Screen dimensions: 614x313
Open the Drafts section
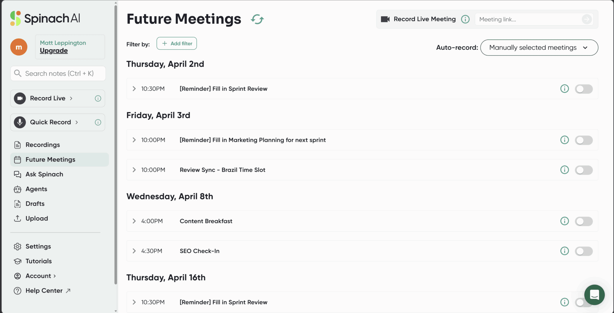point(34,204)
